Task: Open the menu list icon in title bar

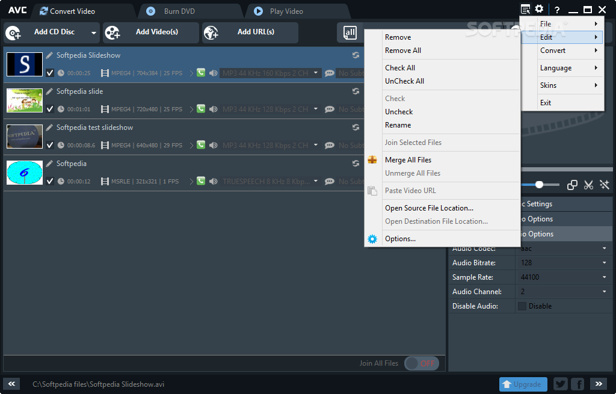Action: 525,9
